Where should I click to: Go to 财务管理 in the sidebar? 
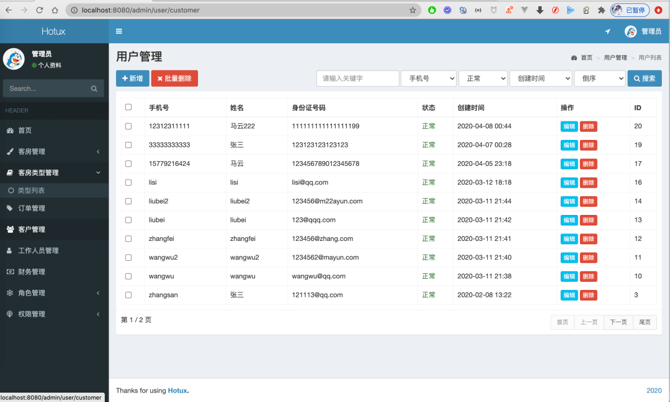pos(54,272)
